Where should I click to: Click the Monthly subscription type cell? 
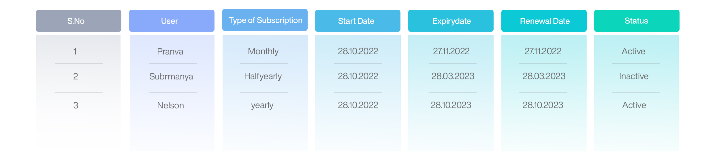click(263, 51)
